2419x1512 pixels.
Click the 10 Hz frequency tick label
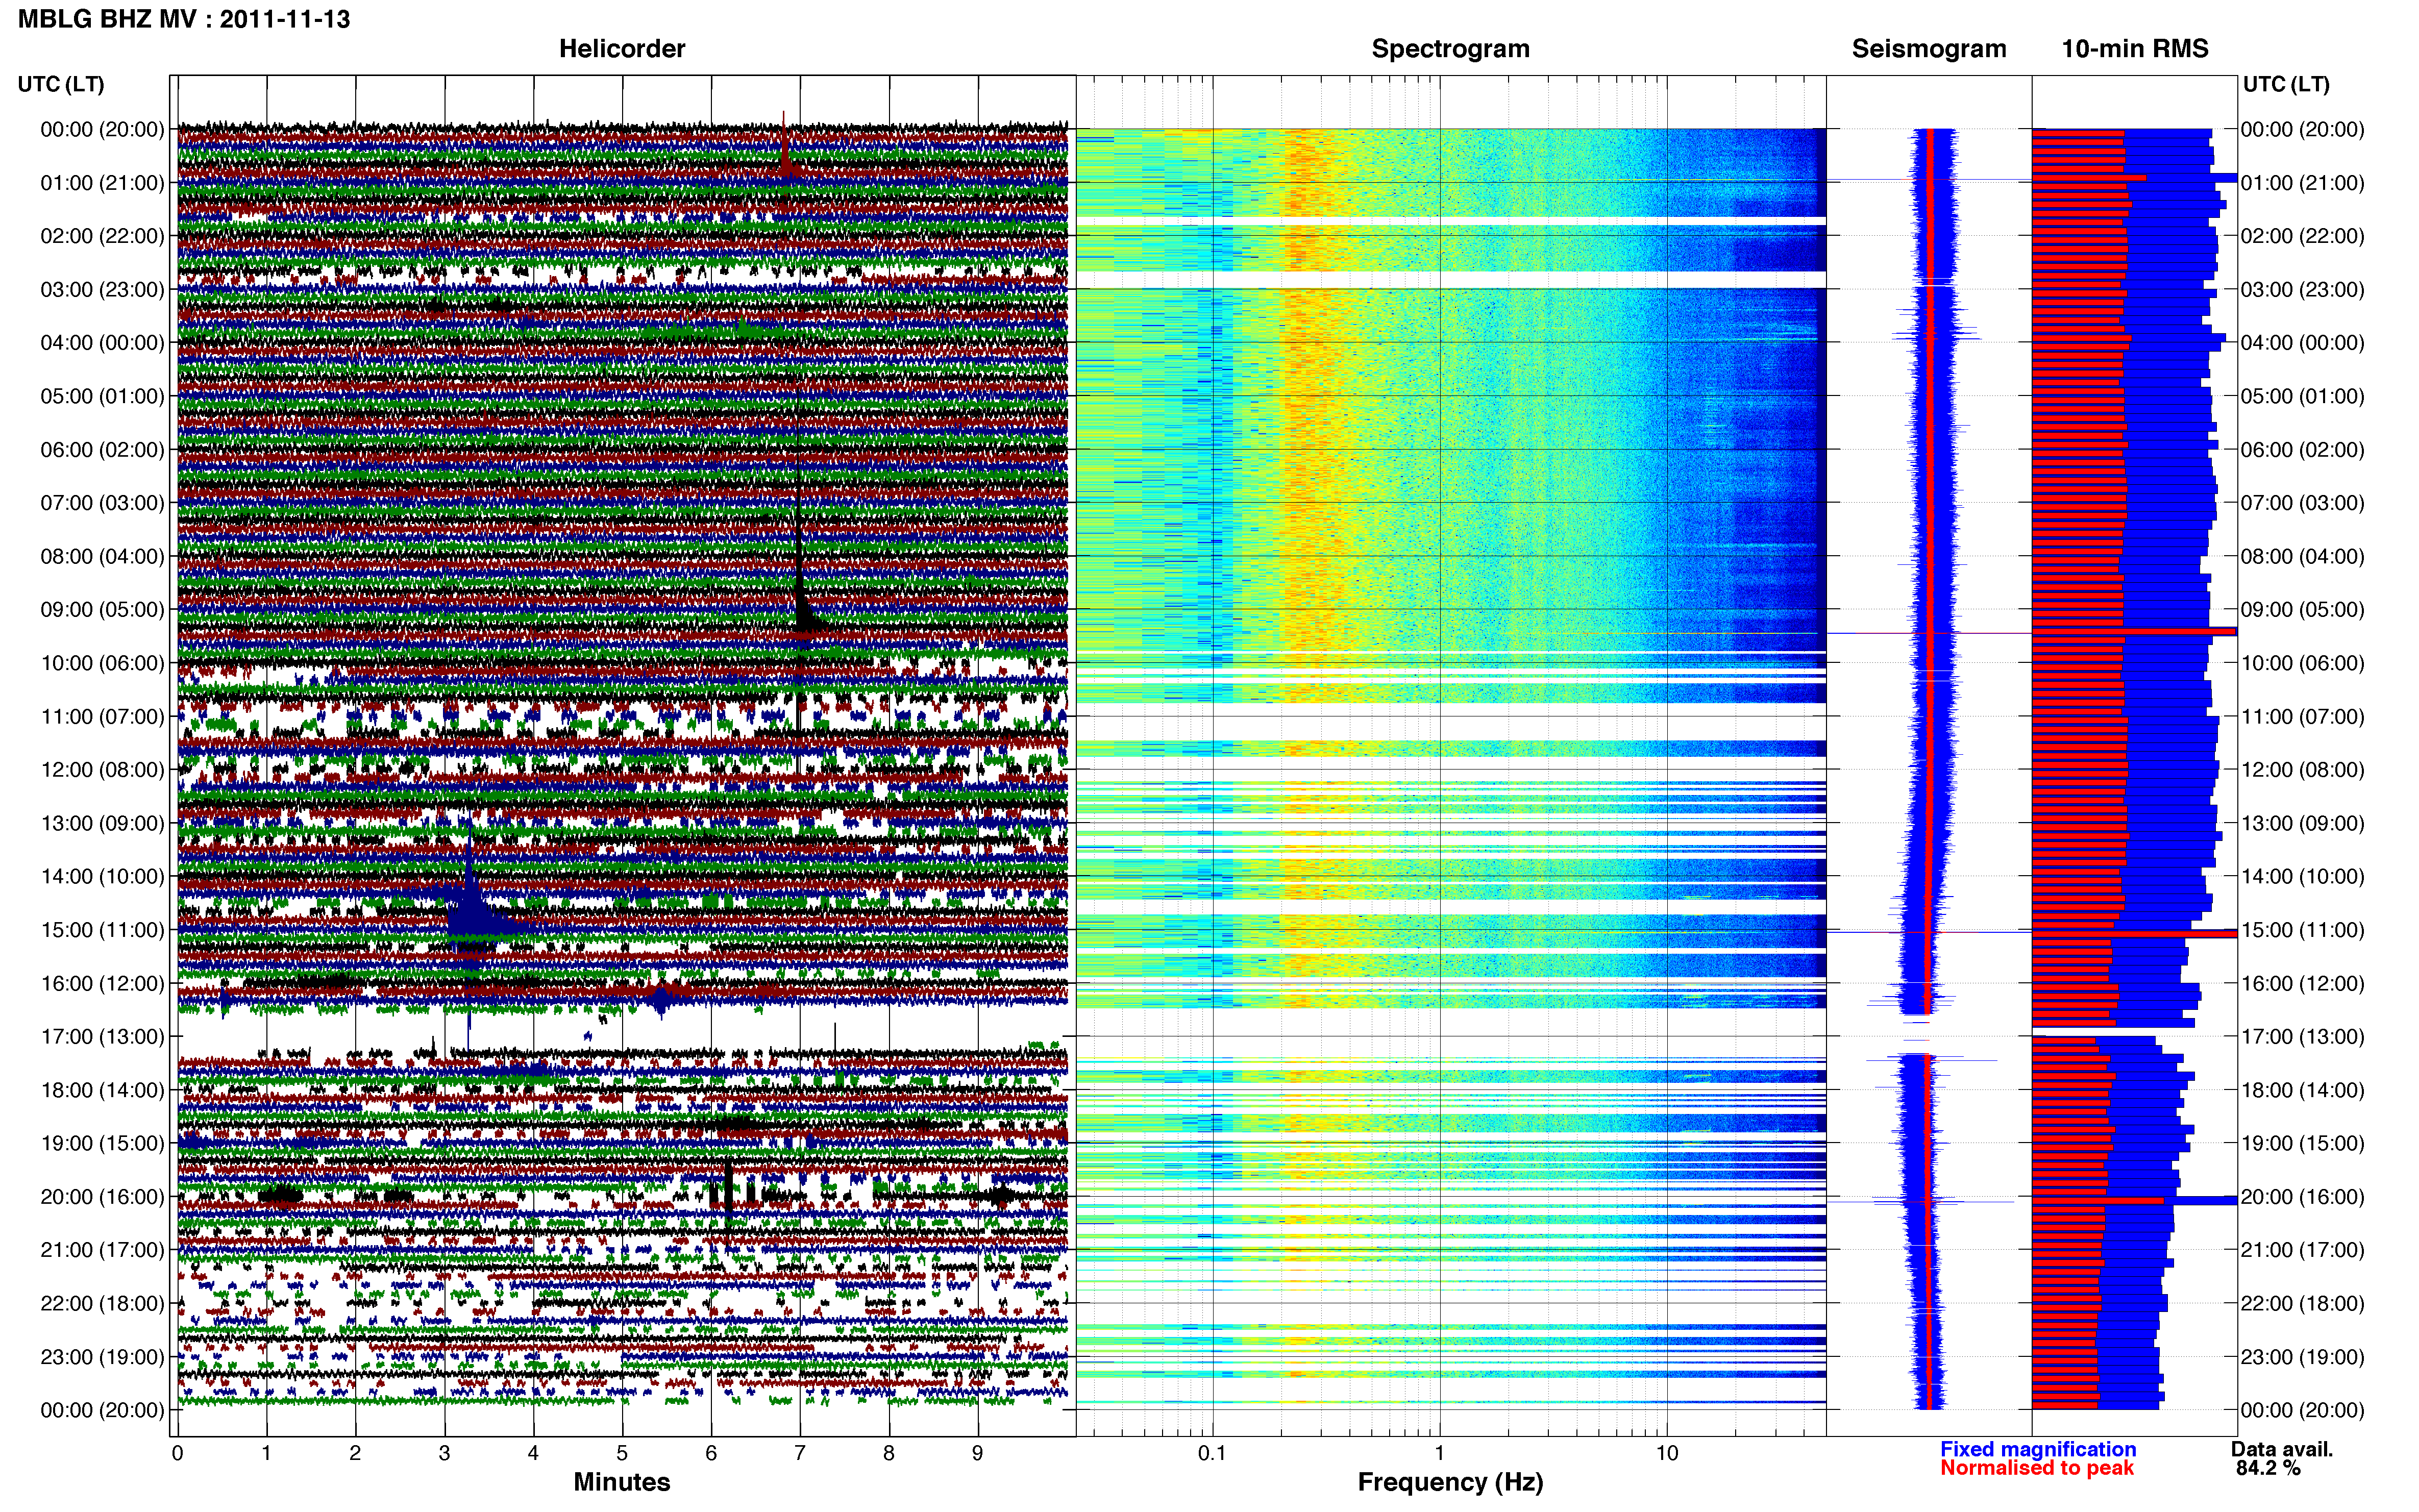1666,1453
